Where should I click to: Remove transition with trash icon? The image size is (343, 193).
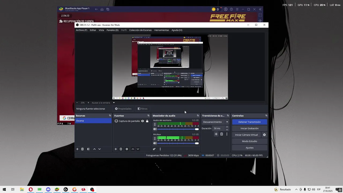point(222,134)
